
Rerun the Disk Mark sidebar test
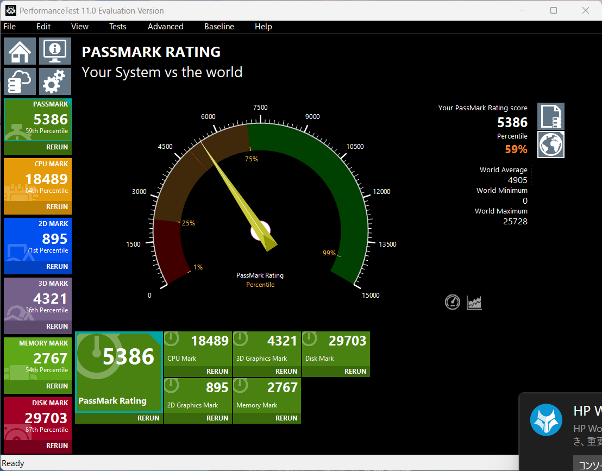click(57, 446)
